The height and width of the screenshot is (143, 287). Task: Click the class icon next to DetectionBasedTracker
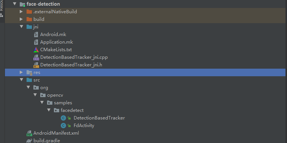point(63,118)
